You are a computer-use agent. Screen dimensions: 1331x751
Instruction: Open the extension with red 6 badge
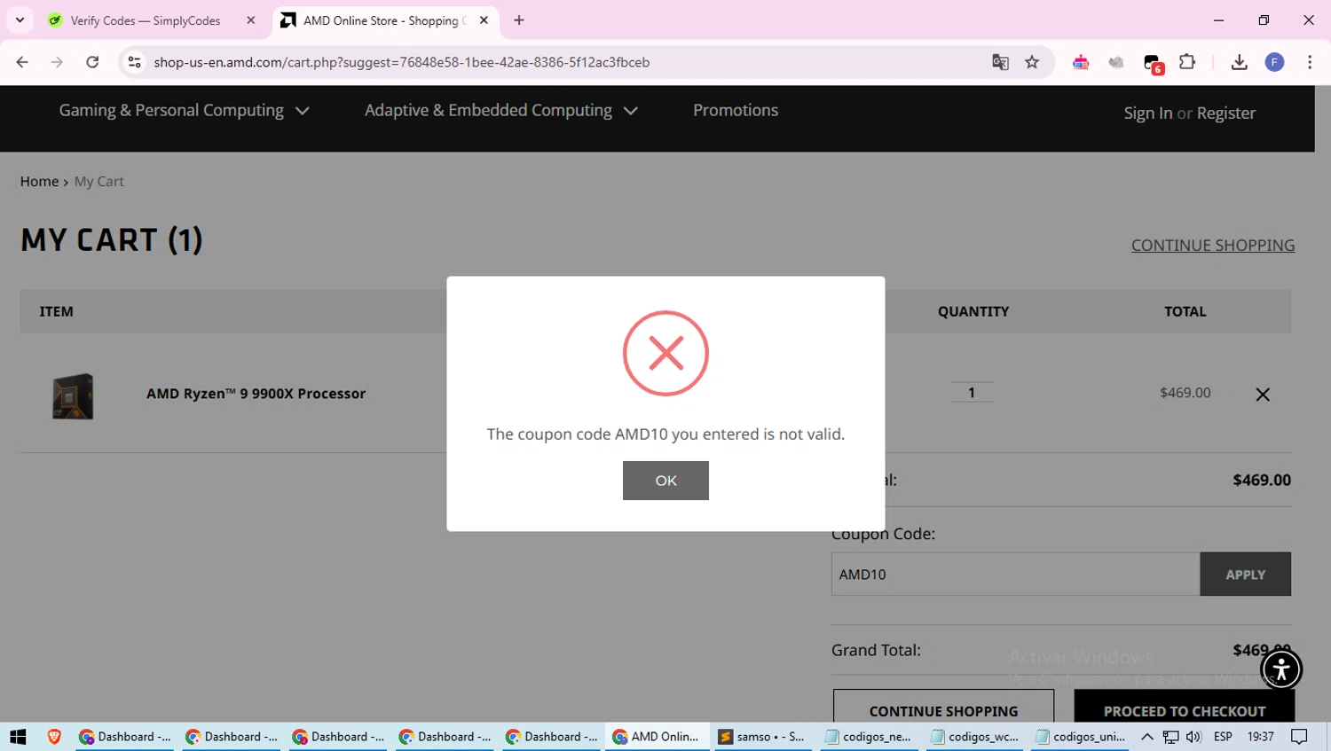click(x=1153, y=63)
